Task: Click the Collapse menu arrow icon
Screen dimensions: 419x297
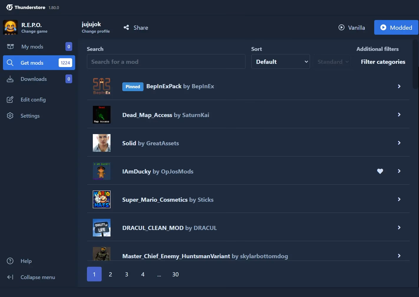Action: [x=10, y=277]
